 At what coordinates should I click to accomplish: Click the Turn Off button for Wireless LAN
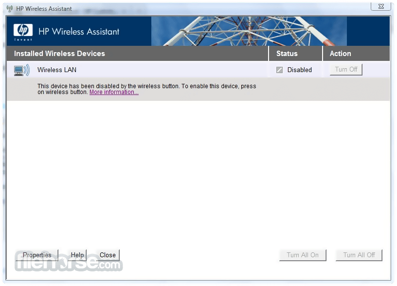pyautogui.click(x=346, y=70)
